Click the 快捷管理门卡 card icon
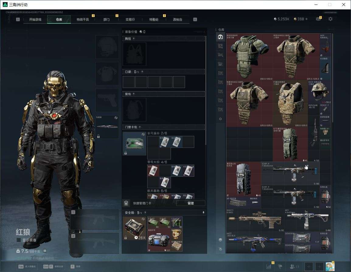 (x=126, y=203)
